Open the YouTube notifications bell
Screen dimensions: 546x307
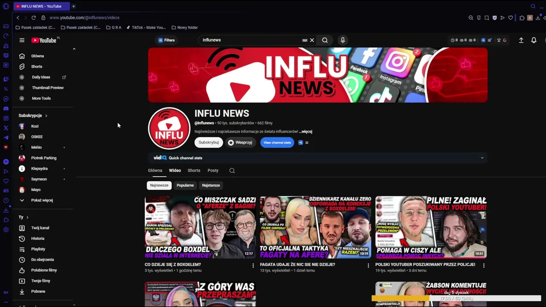coord(534,40)
